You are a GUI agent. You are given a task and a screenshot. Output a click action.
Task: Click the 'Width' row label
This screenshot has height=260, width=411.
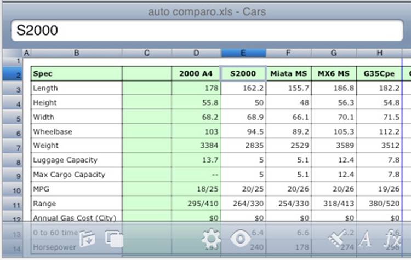pos(76,117)
